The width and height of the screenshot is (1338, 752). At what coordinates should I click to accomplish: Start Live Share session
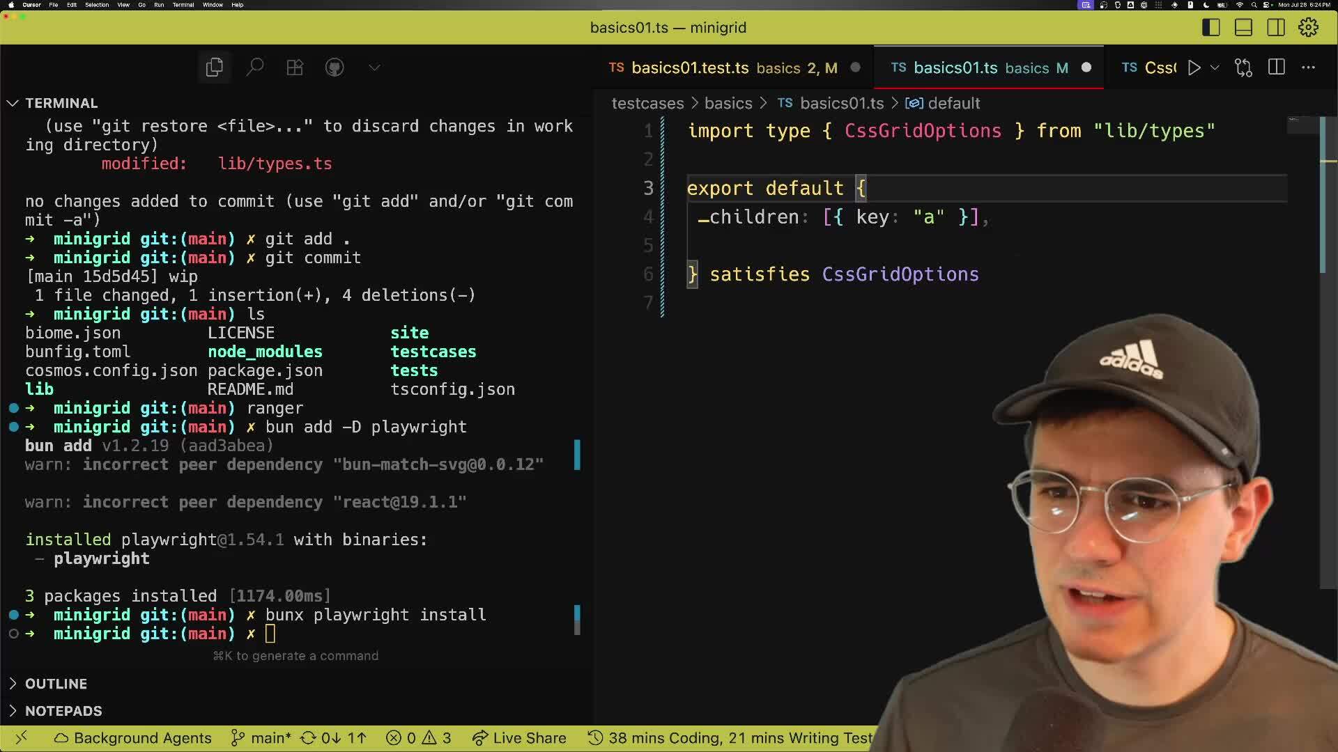coord(519,738)
